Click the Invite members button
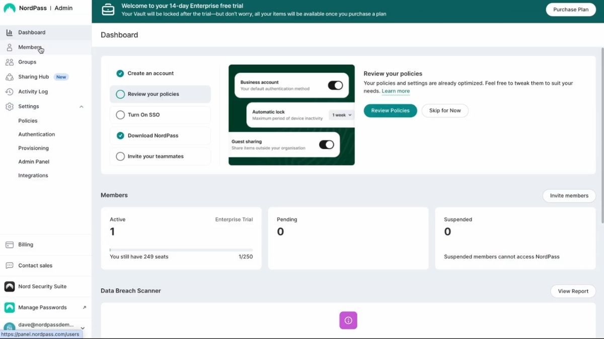The height and width of the screenshot is (339, 604). point(569,196)
